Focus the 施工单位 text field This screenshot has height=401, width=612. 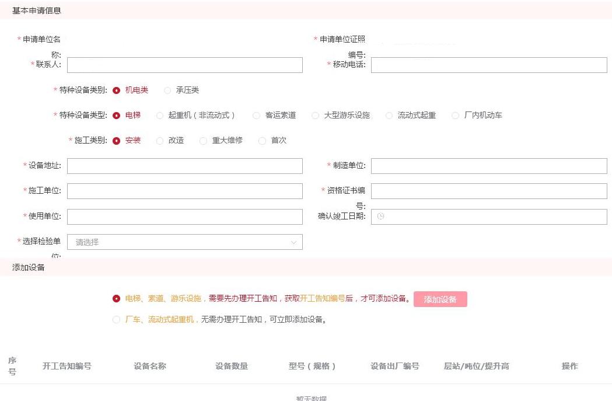pyautogui.click(x=185, y=191)
